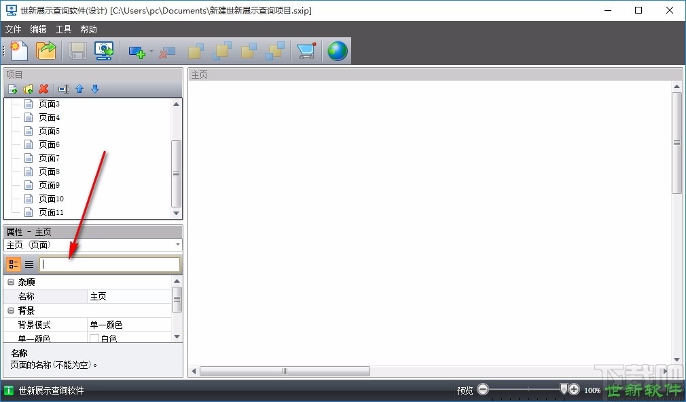The image size is (686, 402).
Task: Click the second yellow layer-order icon
Action: (222, 51)
